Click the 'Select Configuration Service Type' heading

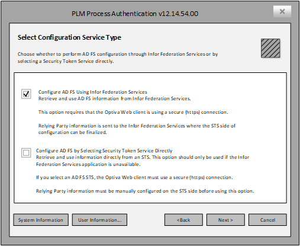click(x=69, y=37)
